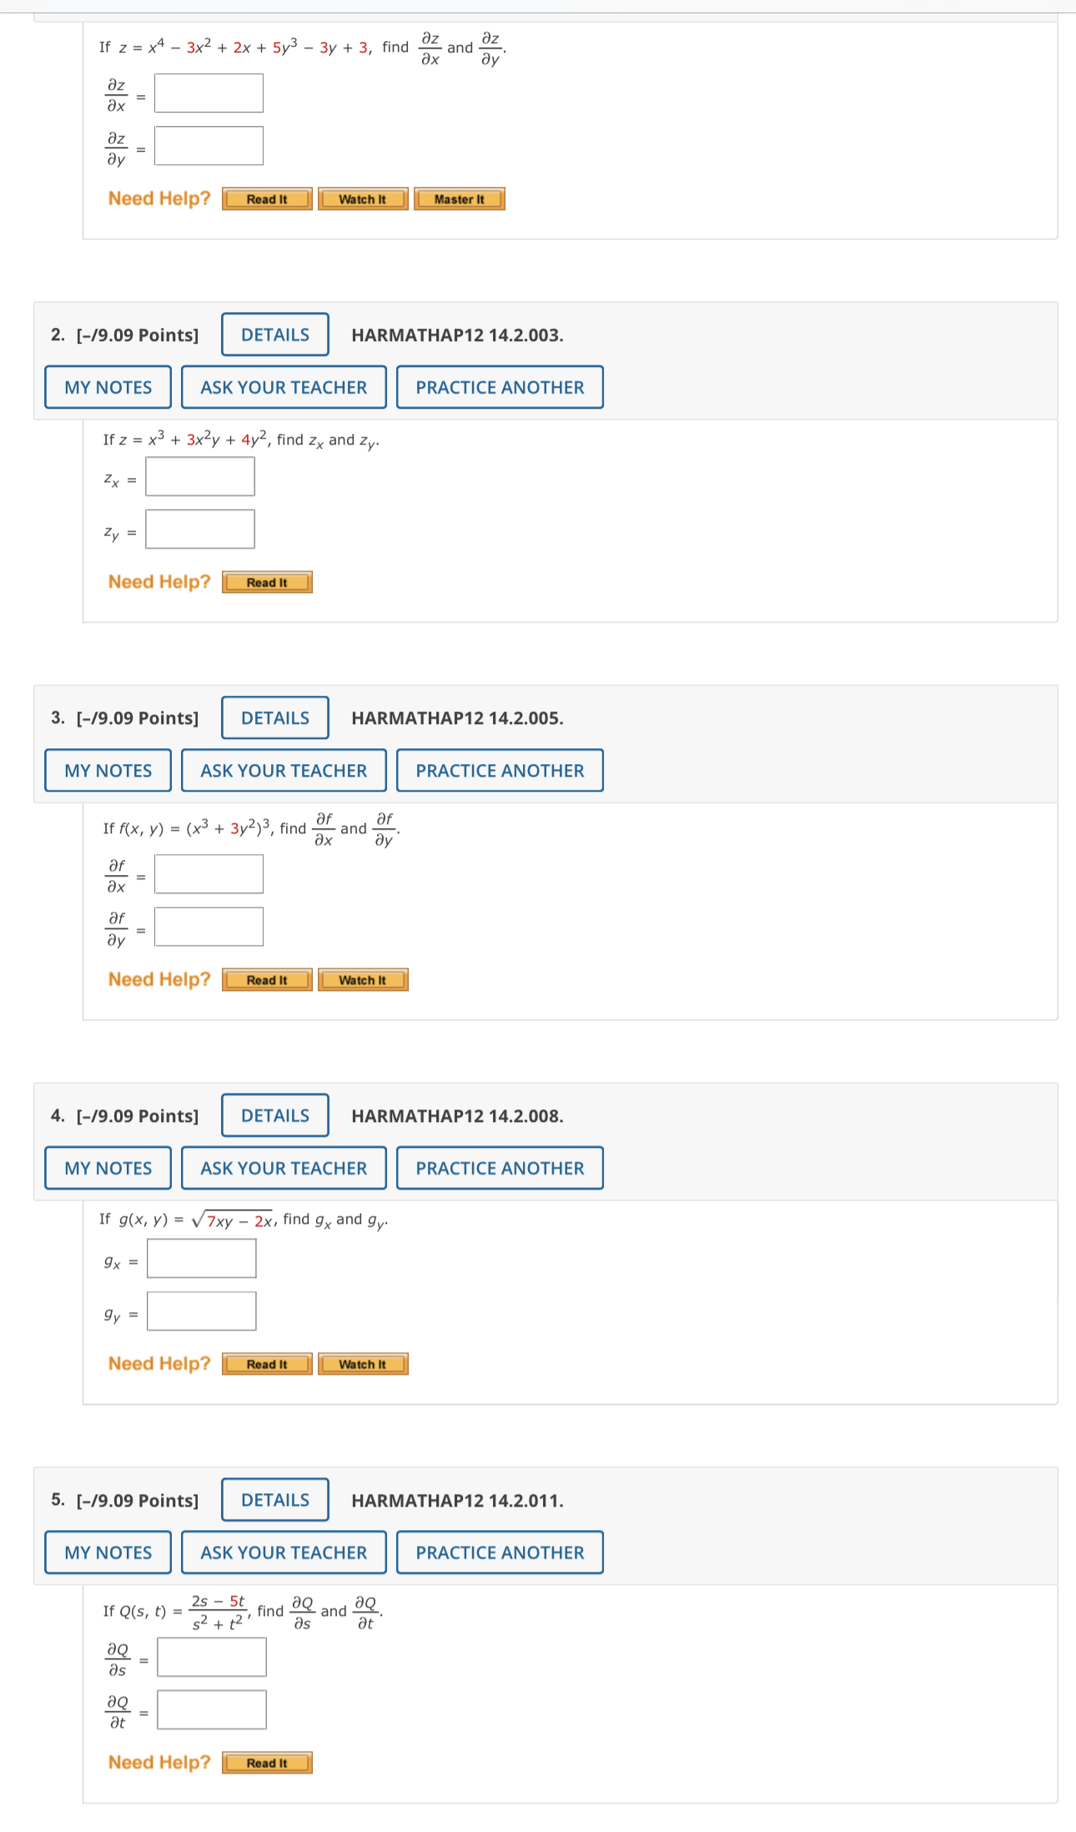Screen dimensions: 1076x1832
Task: Open MY NOTES for problem 2
Action: (107, 386)
